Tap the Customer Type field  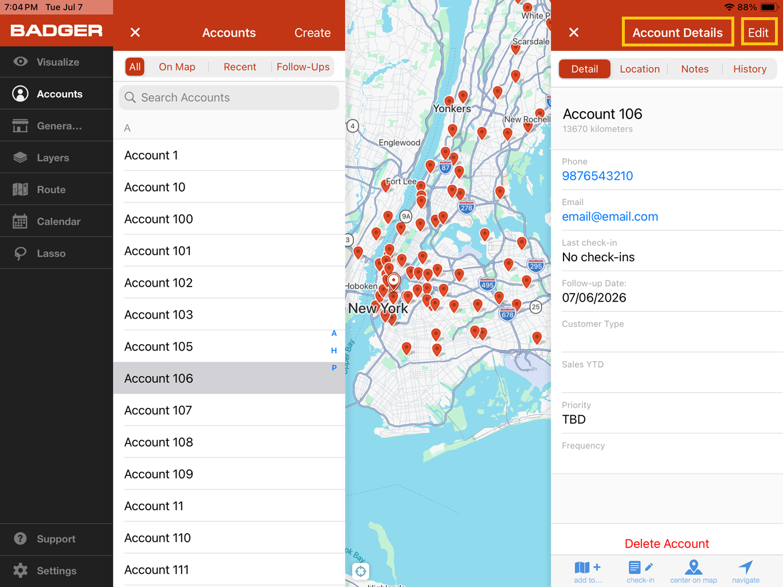pyautogui.click(x=667, y=332)
